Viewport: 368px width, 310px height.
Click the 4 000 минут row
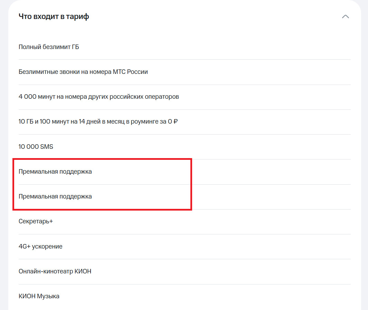(99, 97)
